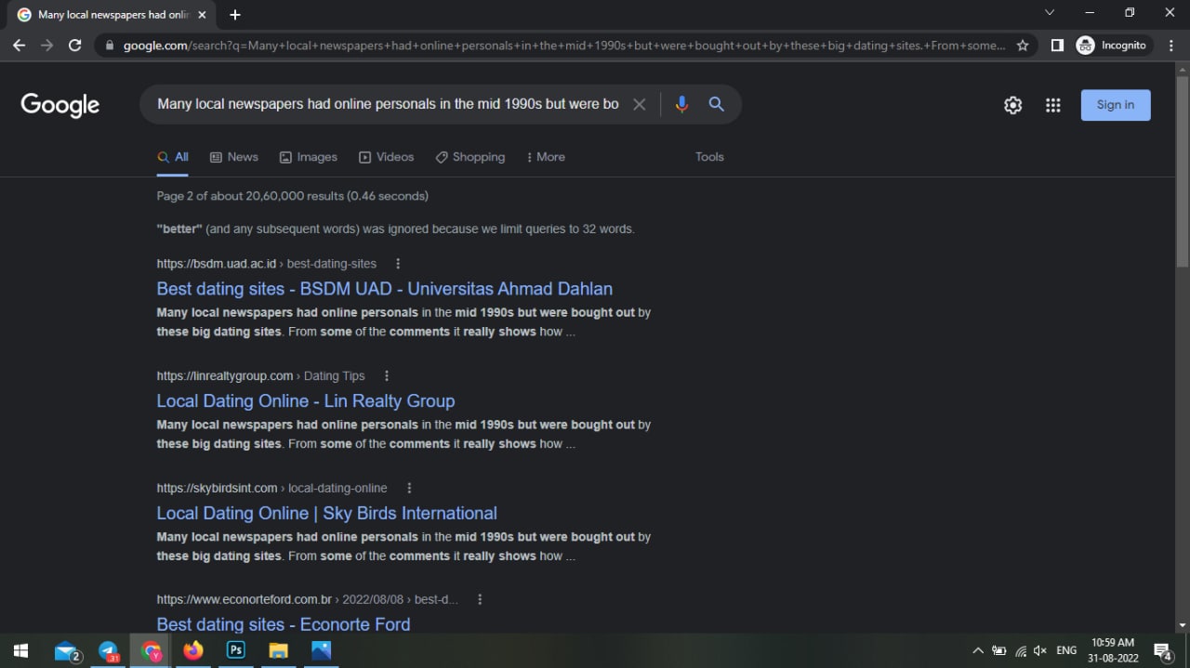The width and height of the screenshot is (1190, 668).
Task: Open options menu for BSDM UAD result
Action: coord(398,264)
